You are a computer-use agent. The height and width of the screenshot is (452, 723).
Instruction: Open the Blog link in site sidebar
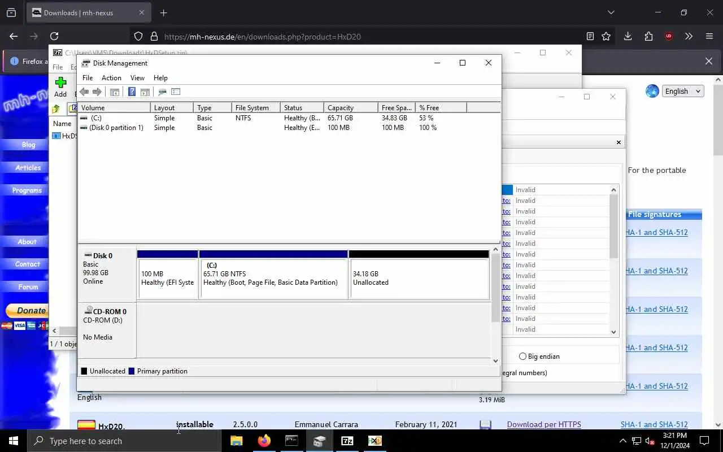28,145
